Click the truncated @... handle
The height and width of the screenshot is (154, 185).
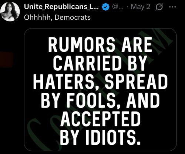pos(118,7)
